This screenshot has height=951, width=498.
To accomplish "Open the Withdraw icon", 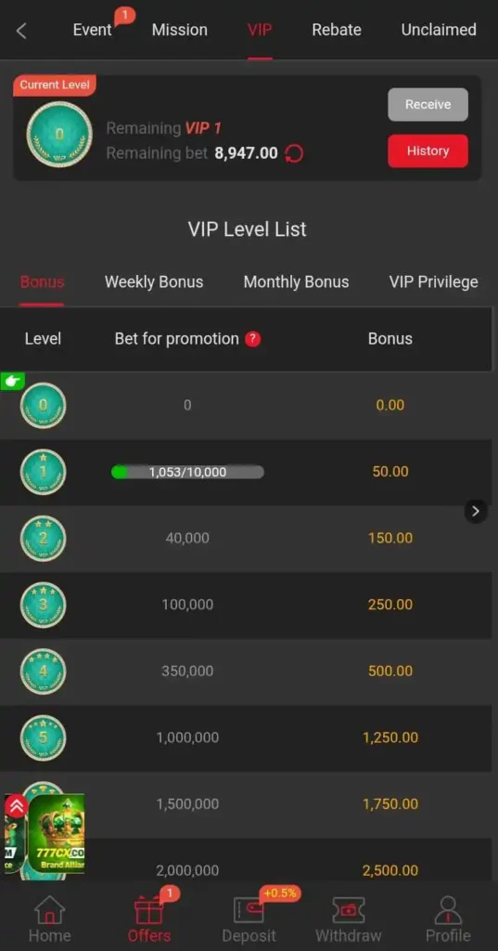I will (349, 910).
